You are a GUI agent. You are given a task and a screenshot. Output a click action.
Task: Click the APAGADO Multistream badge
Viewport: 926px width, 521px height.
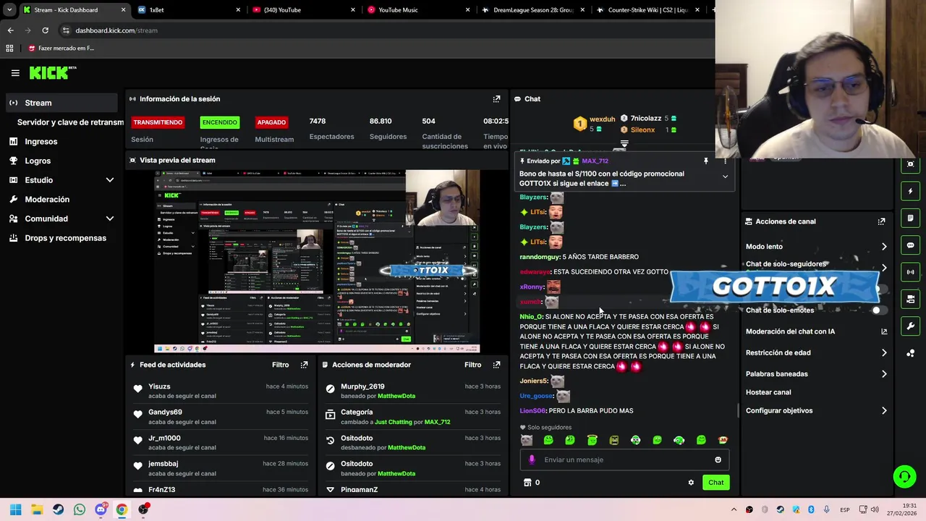coord(271,122)
